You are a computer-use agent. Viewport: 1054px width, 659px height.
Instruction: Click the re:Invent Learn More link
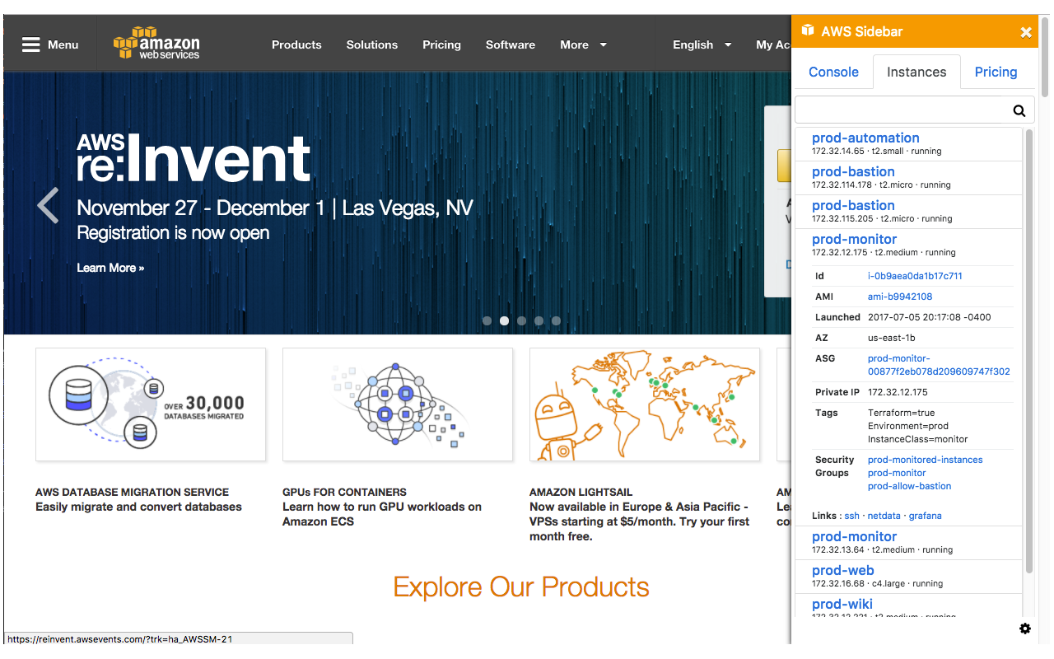[x=110, y=267]
